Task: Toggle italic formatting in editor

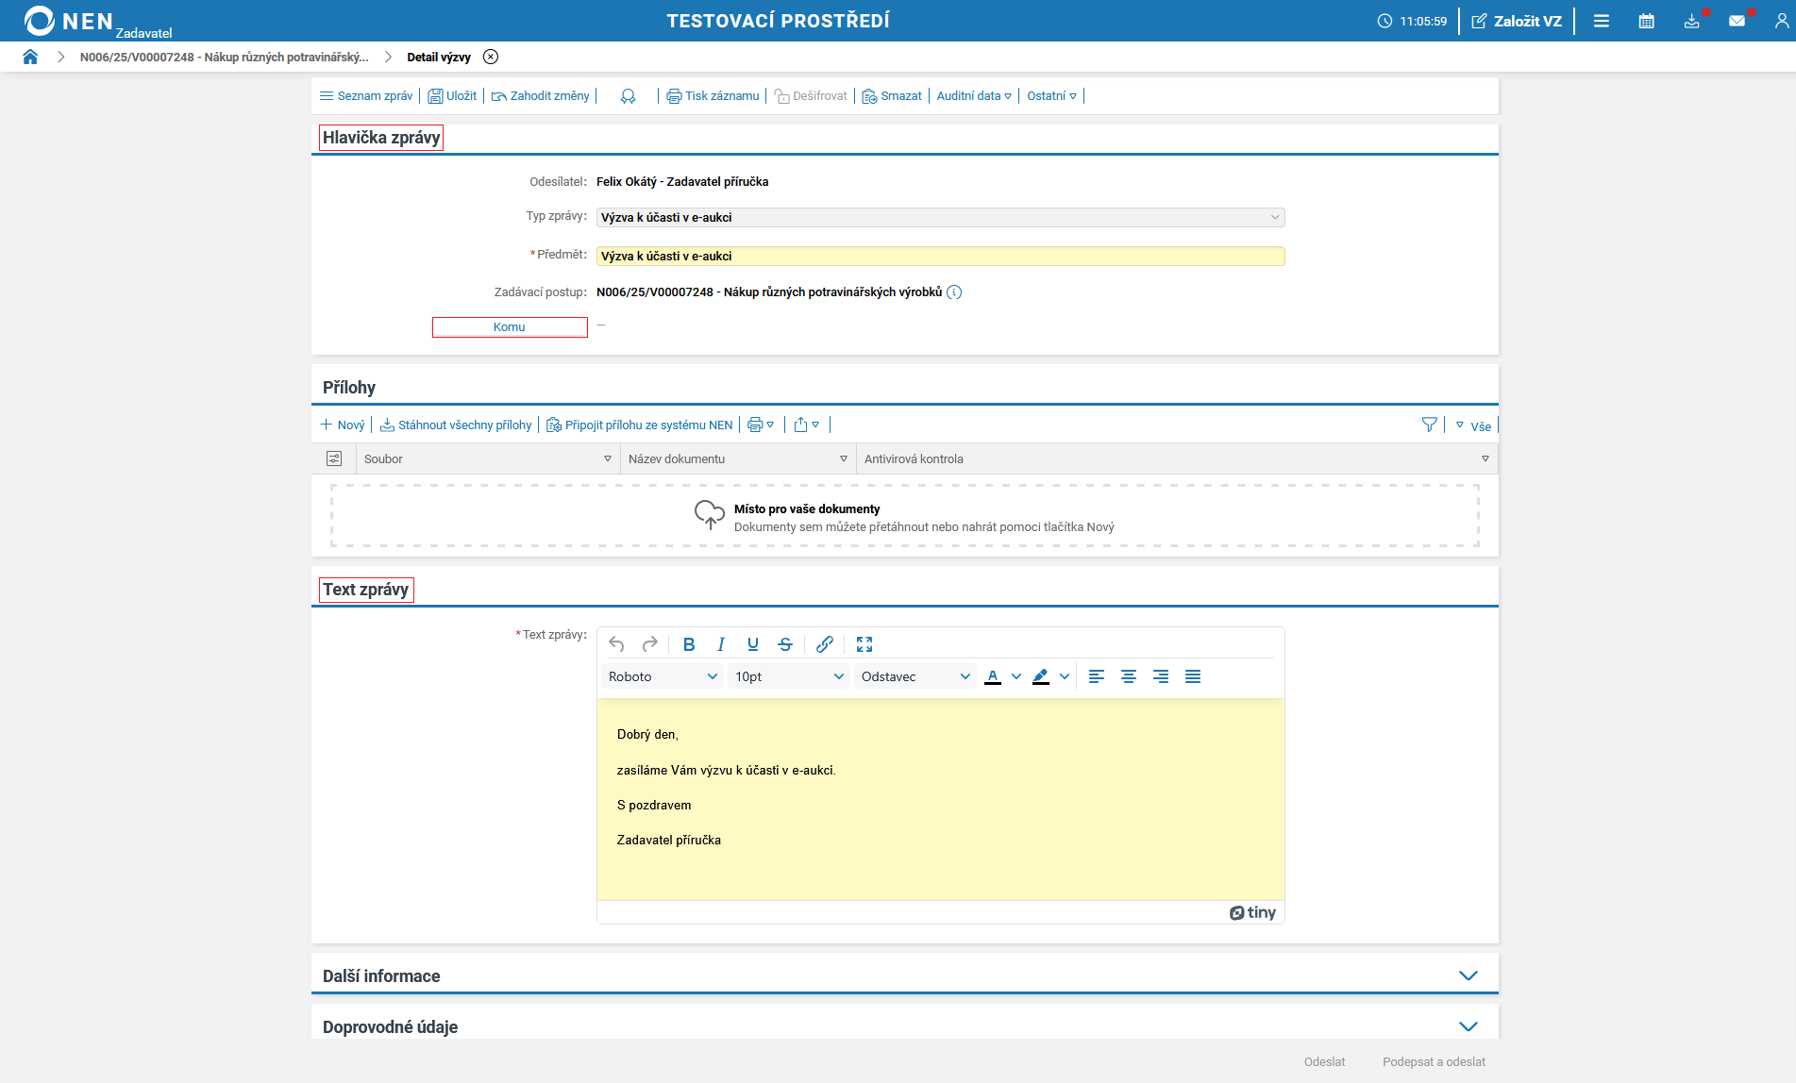Action: tap(721, 644)
